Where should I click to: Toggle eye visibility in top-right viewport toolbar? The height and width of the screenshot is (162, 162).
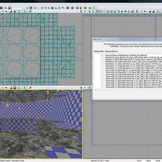145,11
